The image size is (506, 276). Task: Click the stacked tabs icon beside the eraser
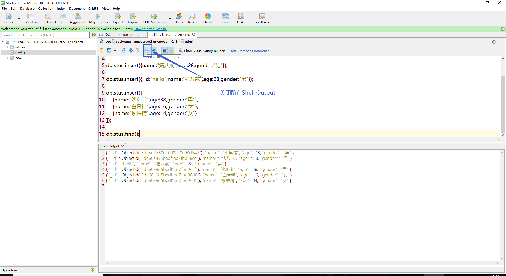(x=154, y=51)
